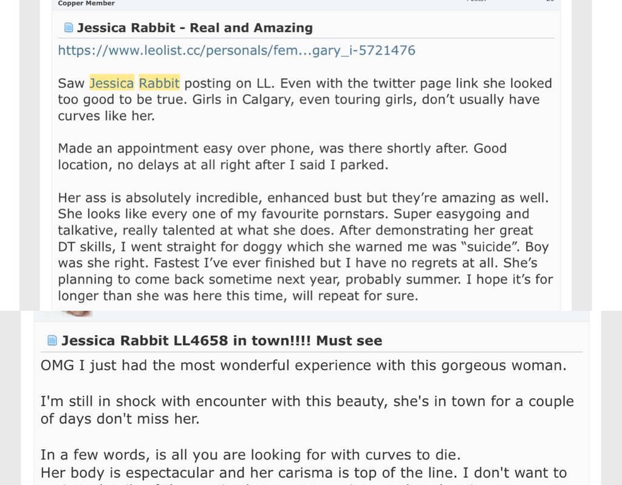This screenshot has width=622, height=485.
Task: Click the highlighted word "Jessica" in the post
Action: click(x=112, y=83)
